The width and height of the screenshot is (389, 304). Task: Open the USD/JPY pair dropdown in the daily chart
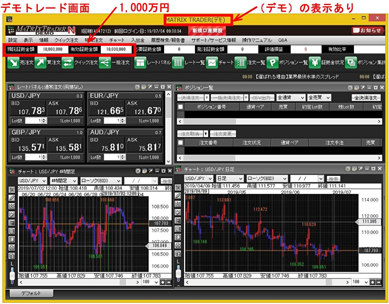[199, 179]
